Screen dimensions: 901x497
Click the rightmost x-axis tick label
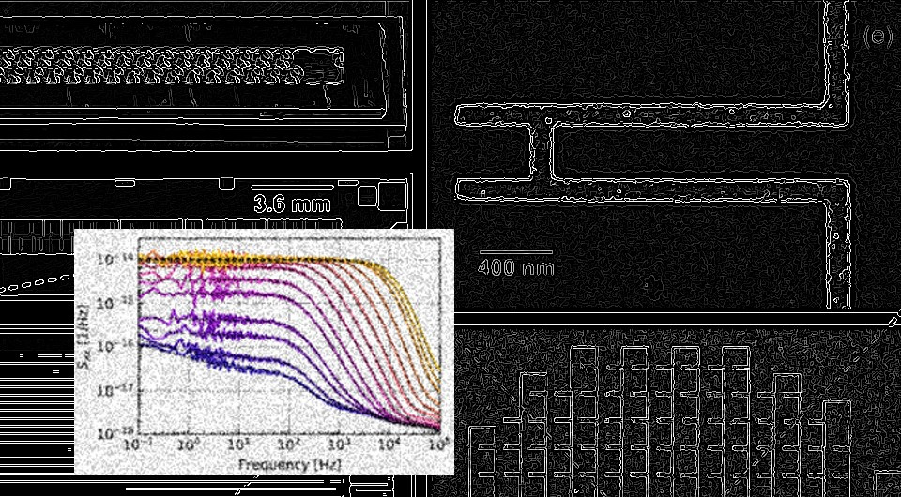pos(435,444)
